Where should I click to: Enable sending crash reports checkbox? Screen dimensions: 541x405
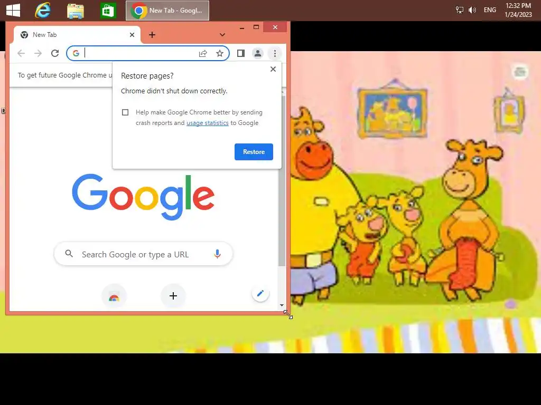click(125, 112)
